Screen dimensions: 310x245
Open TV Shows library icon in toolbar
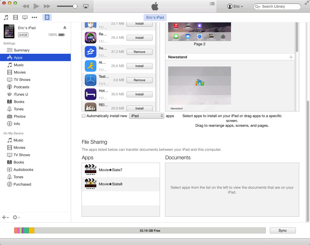(25, 18)
